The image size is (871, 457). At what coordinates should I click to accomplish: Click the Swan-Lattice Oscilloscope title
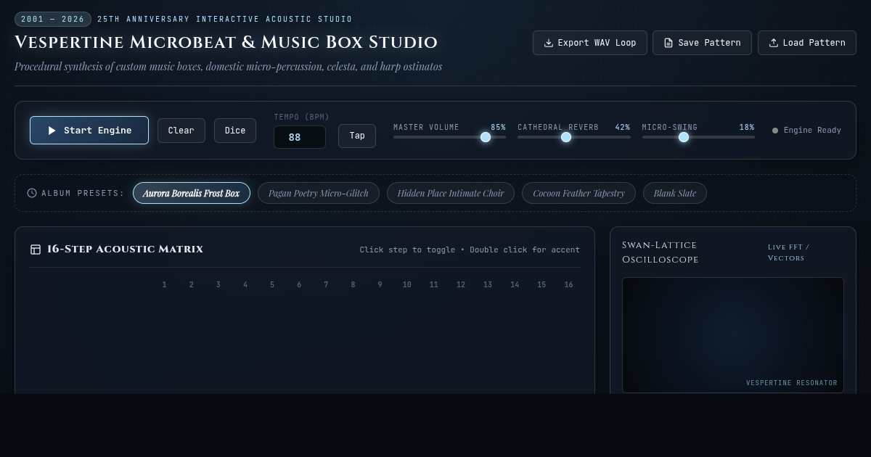pyautogui.click(x=661, y=252)
